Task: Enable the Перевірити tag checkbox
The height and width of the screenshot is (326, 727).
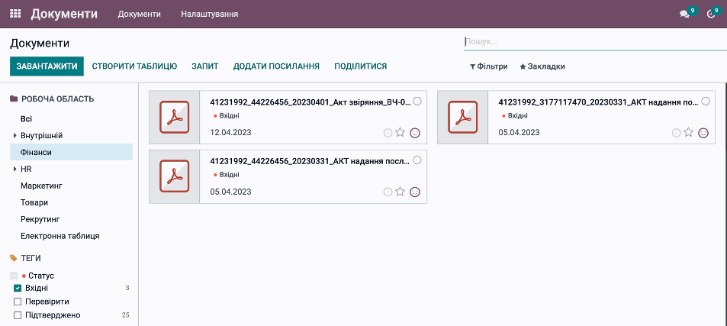Action: coord(18,302)
